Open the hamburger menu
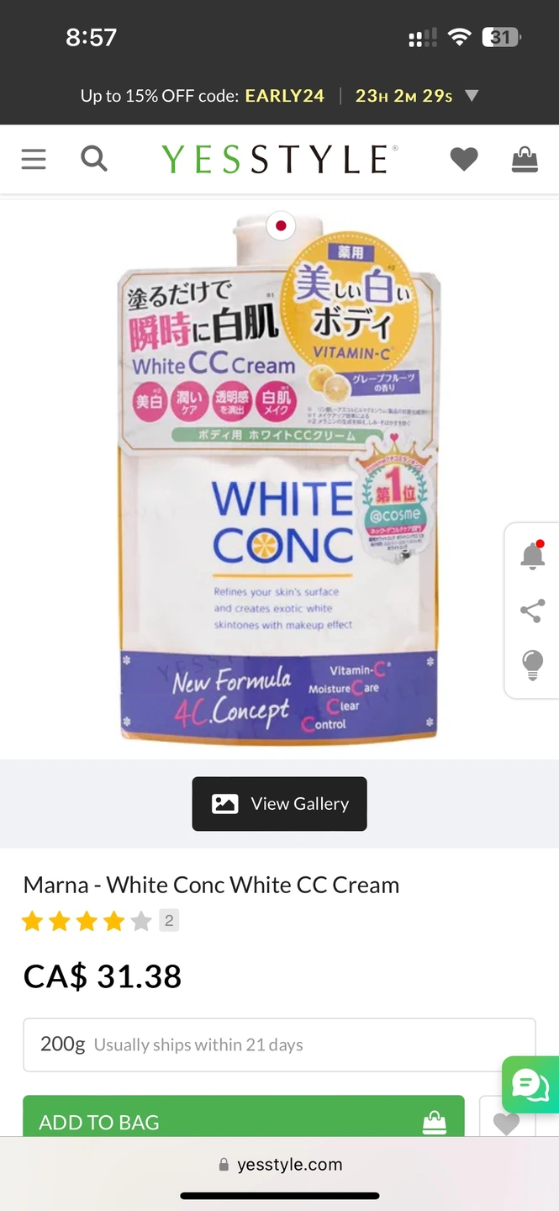 coord(34,159)
